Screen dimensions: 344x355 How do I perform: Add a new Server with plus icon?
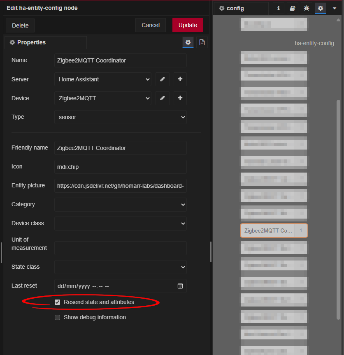pos(180,79)
